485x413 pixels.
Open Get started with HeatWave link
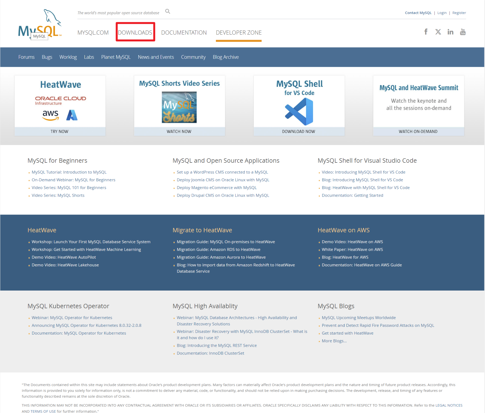(x=348, y=333)
